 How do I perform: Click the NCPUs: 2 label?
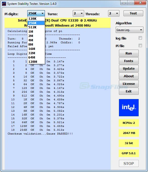(129, 123)
